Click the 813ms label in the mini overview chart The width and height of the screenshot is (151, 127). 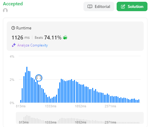(x=24, y=122)
